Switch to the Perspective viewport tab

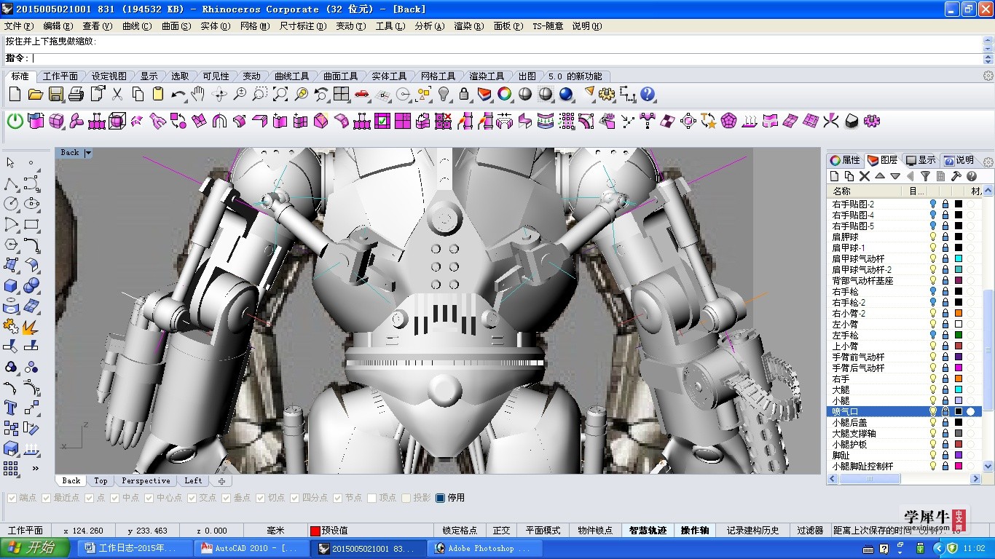(x=146, y=481)
